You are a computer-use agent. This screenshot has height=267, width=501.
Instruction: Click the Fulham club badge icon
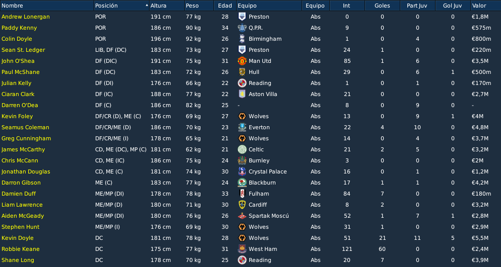click(x=242, y=194)
